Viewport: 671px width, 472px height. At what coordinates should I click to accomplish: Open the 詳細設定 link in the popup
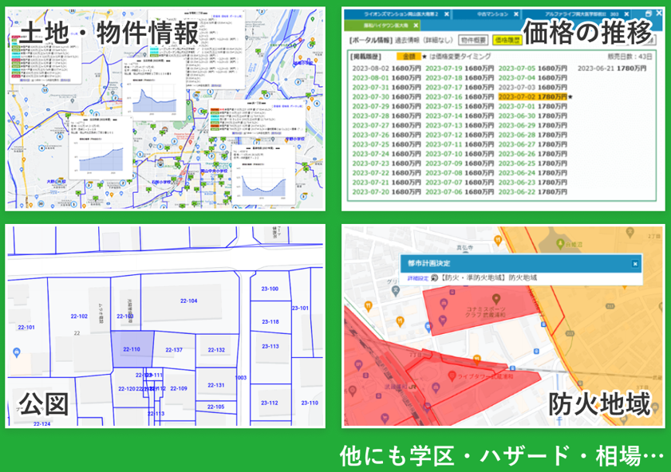418,277
